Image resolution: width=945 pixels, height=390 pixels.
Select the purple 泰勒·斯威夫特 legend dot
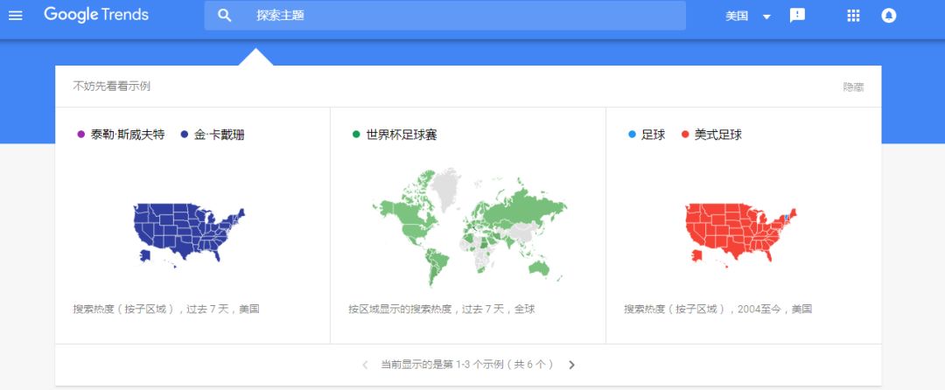tap(80, 134)
